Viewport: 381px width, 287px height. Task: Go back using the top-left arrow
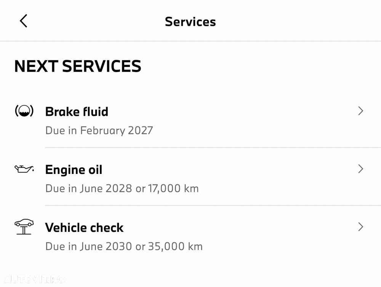tap(24, 21)
